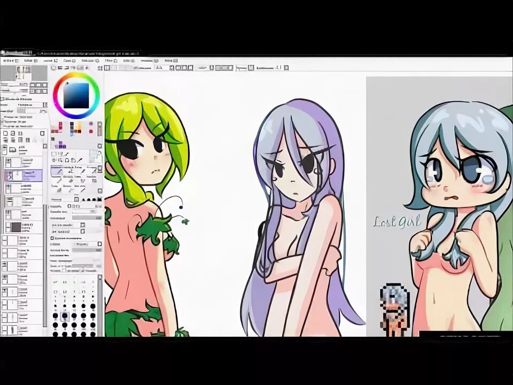Select the move layer tool
This screenshot has width=513, height=385.
point(55,160)
